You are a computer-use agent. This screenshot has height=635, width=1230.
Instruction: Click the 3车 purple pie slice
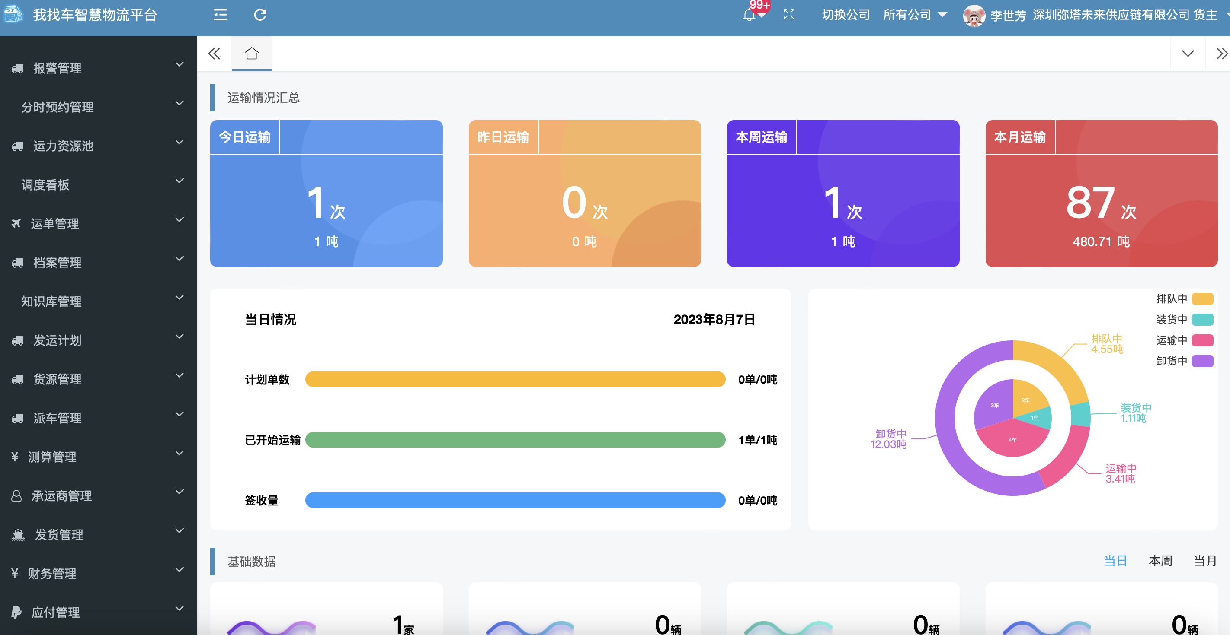(x=995, y=405)
